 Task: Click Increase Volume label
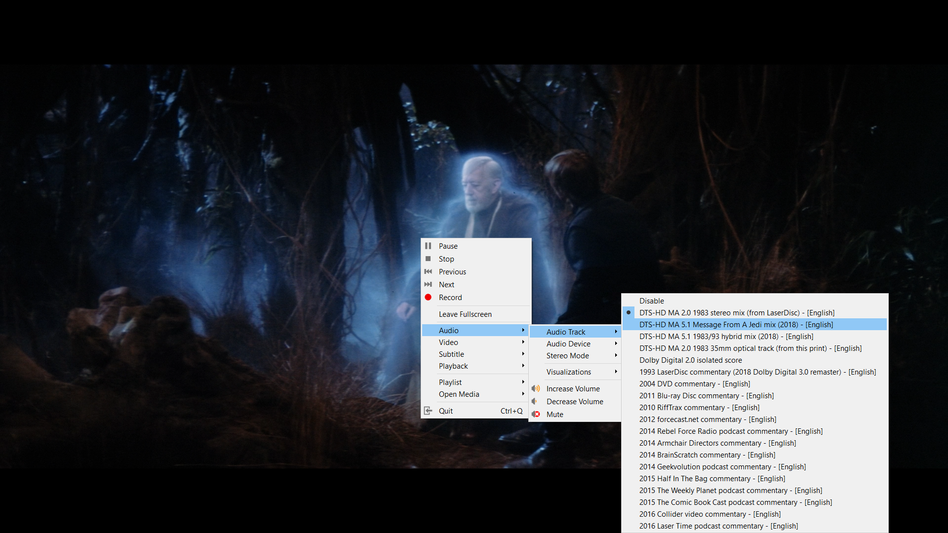(573, 389)
